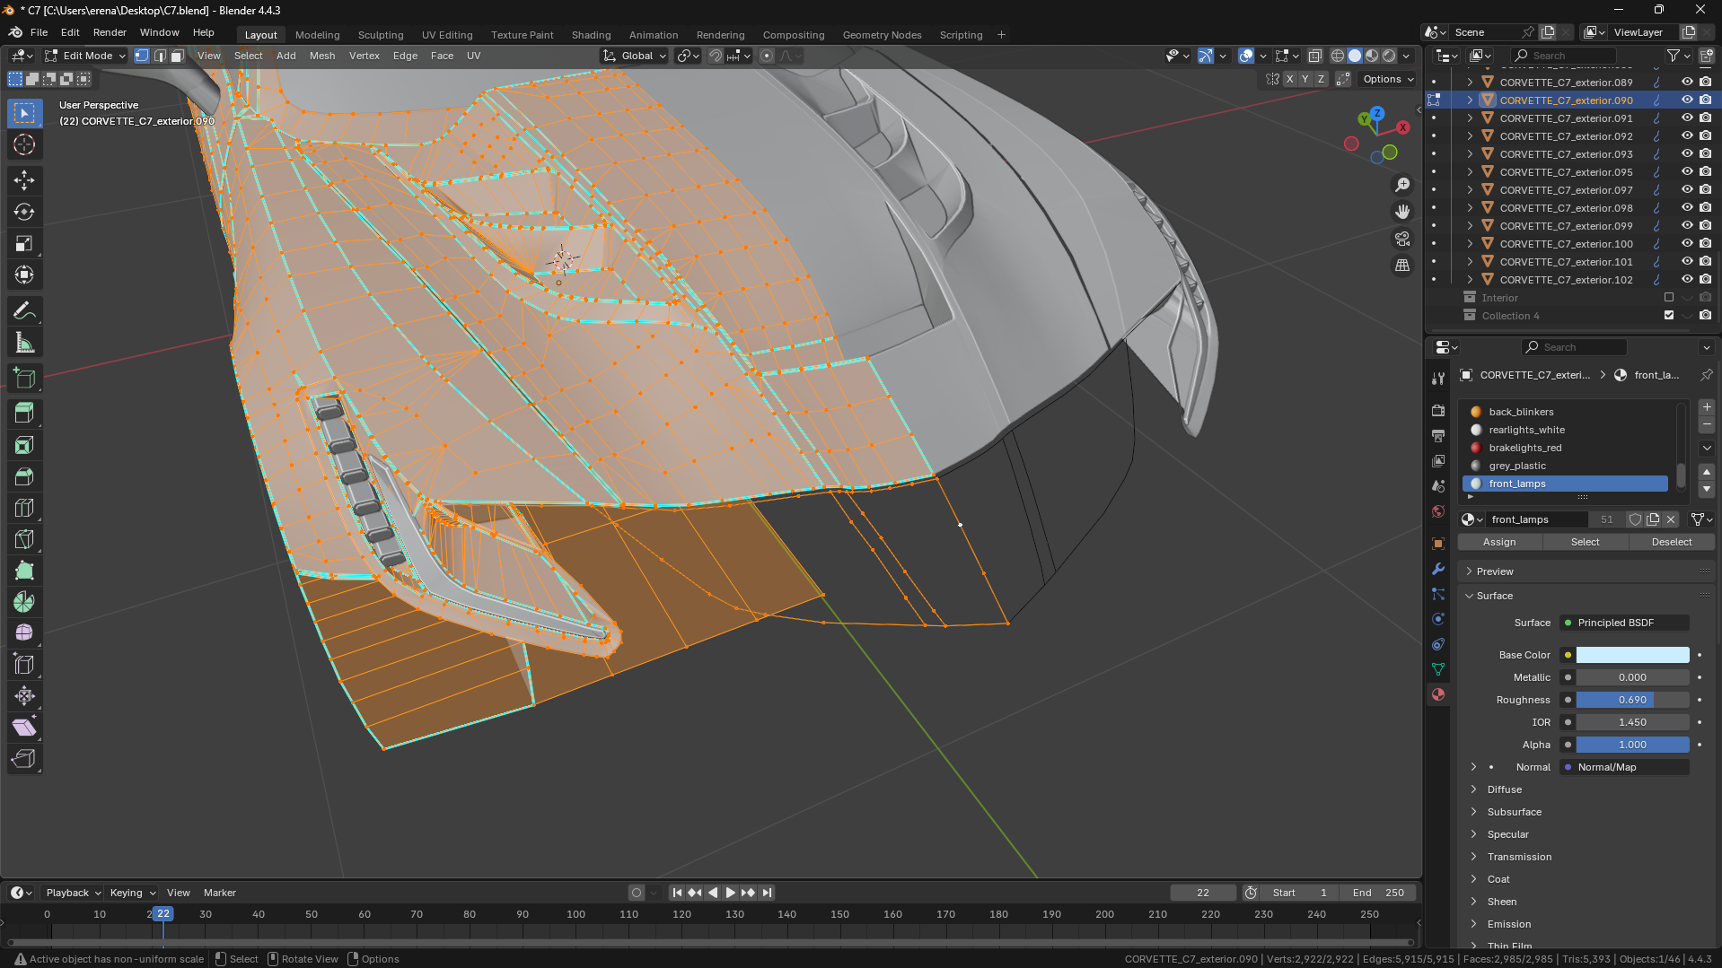Jump to the timeline end frame

click(767, 893)
